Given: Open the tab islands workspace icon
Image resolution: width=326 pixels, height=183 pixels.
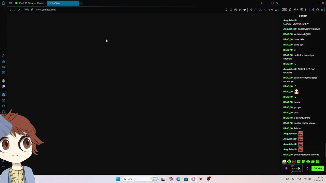Looking at the screenshot, I should pos(10,3).
